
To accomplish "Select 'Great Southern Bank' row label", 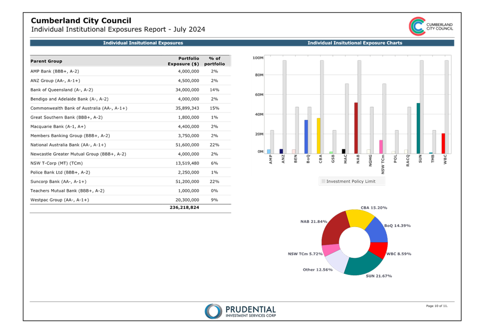I will 66,118.
